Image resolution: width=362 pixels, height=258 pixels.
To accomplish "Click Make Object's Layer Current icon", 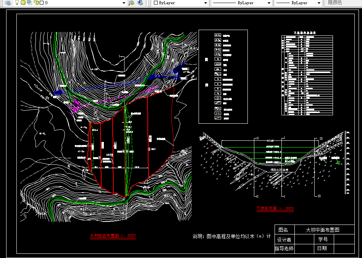I will [x=131, y=3].
